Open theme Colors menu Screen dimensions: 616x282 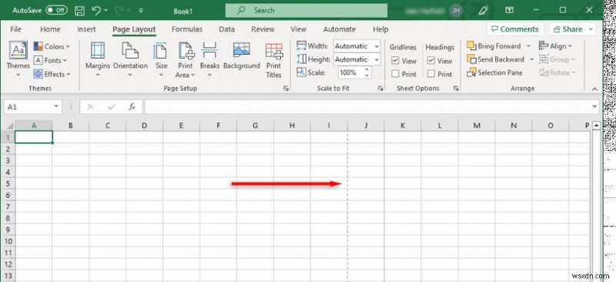[x=52, y=46]
